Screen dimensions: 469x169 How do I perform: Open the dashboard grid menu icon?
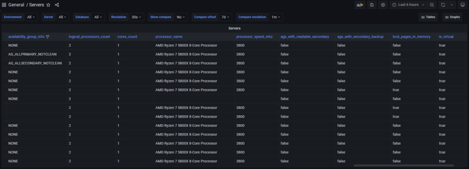(4, 5)
